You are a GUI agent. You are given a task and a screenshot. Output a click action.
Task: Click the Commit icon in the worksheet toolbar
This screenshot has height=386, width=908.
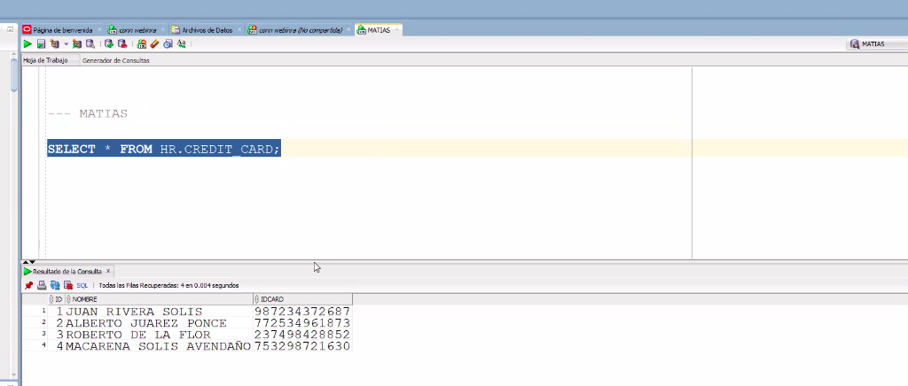109,43
